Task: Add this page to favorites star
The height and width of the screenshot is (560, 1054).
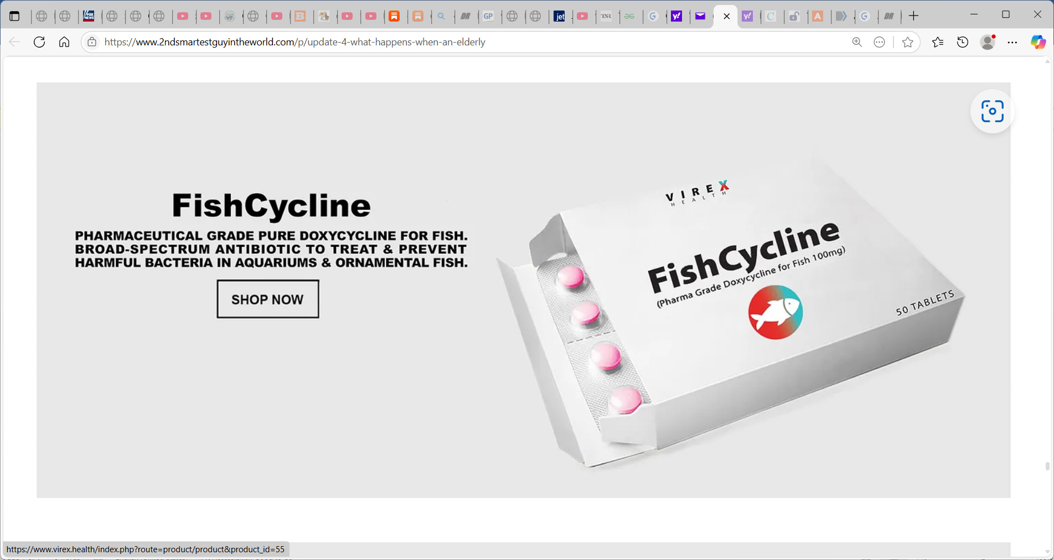Action: pyautogui.click(x=908, y=42)
